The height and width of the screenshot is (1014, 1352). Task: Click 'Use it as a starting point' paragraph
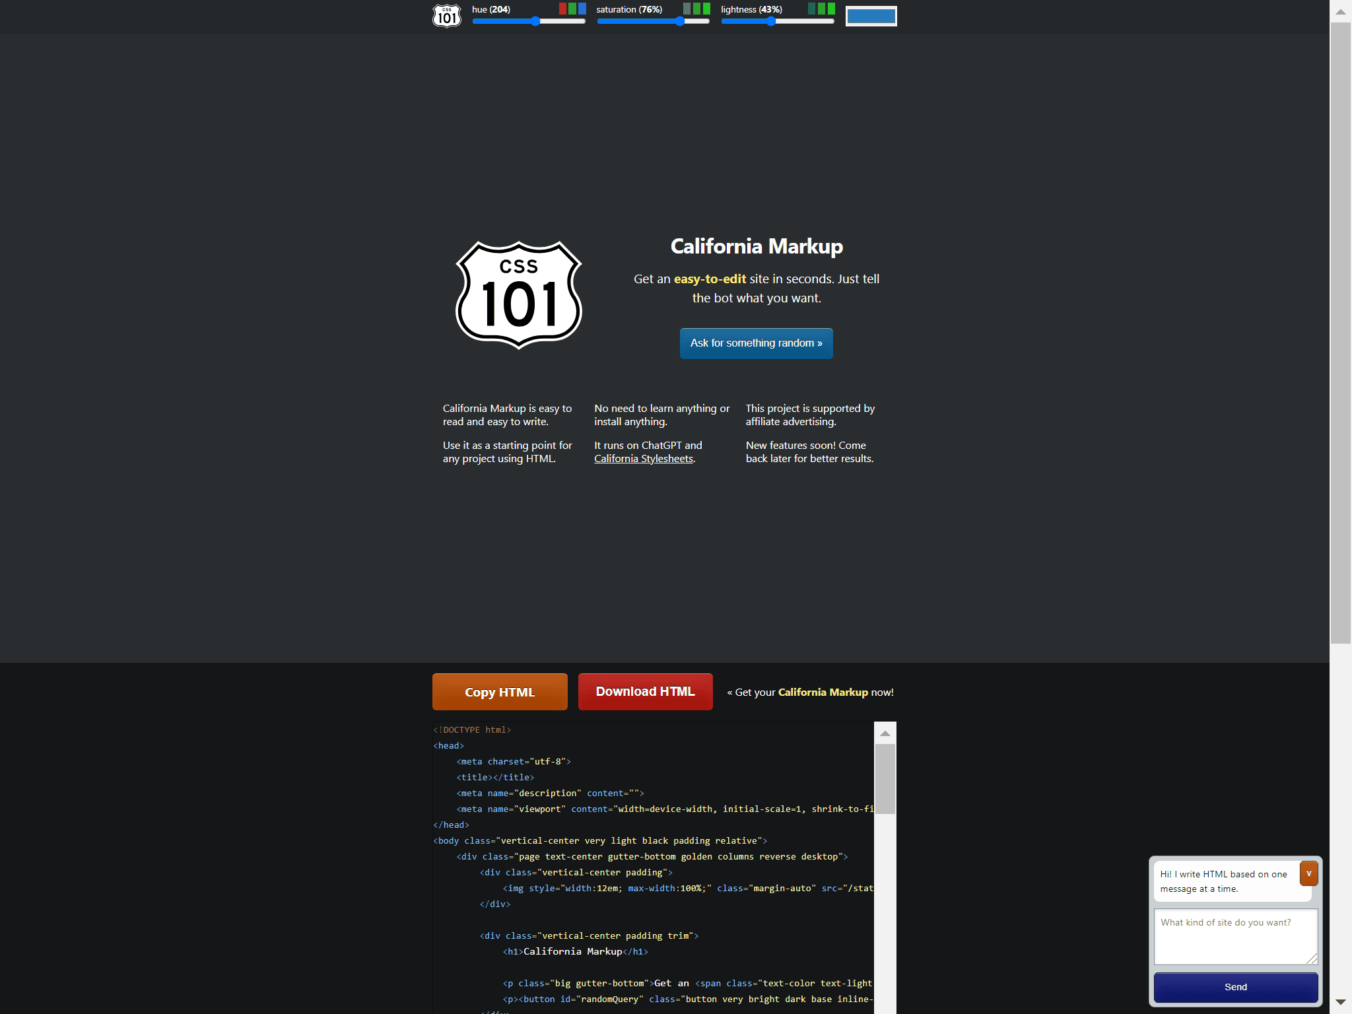[x=507, y=452]
